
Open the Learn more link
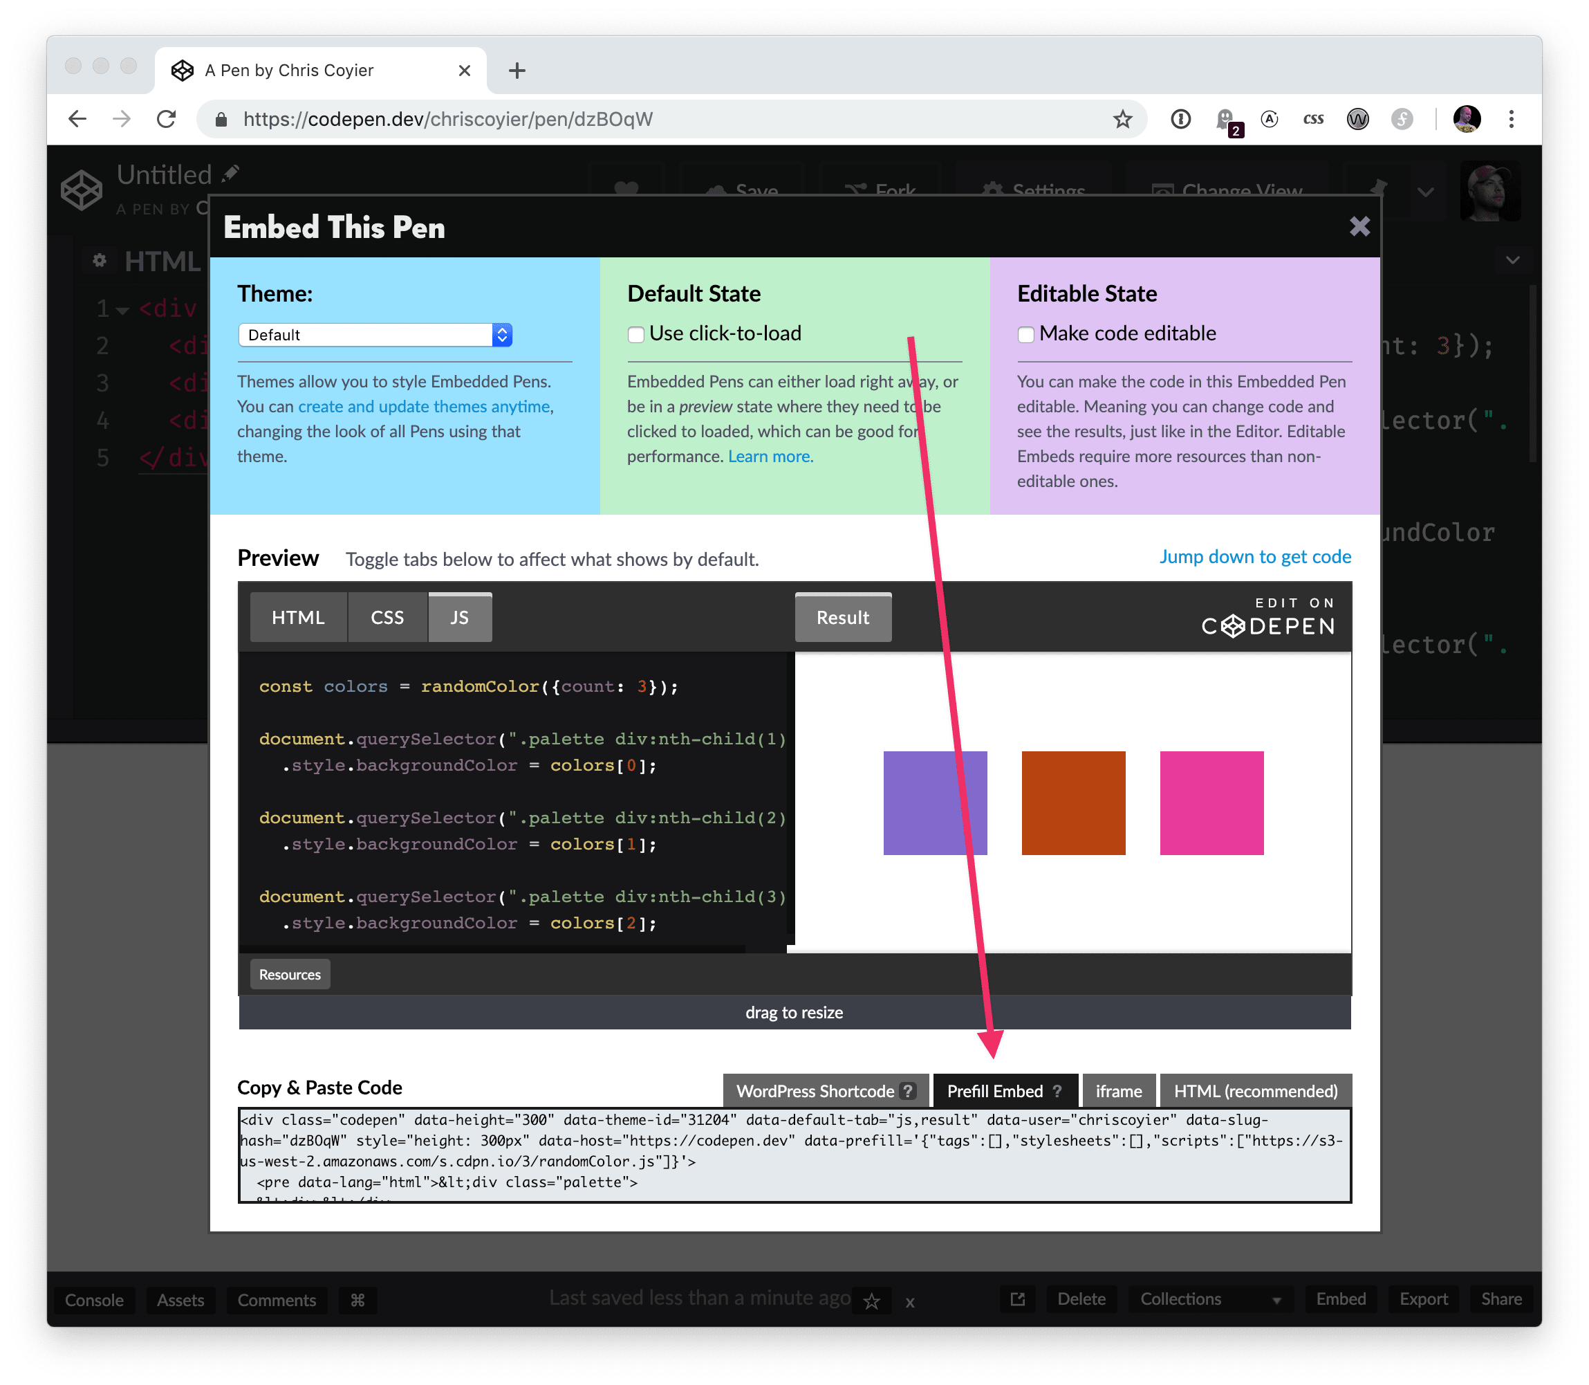point(770,456)
